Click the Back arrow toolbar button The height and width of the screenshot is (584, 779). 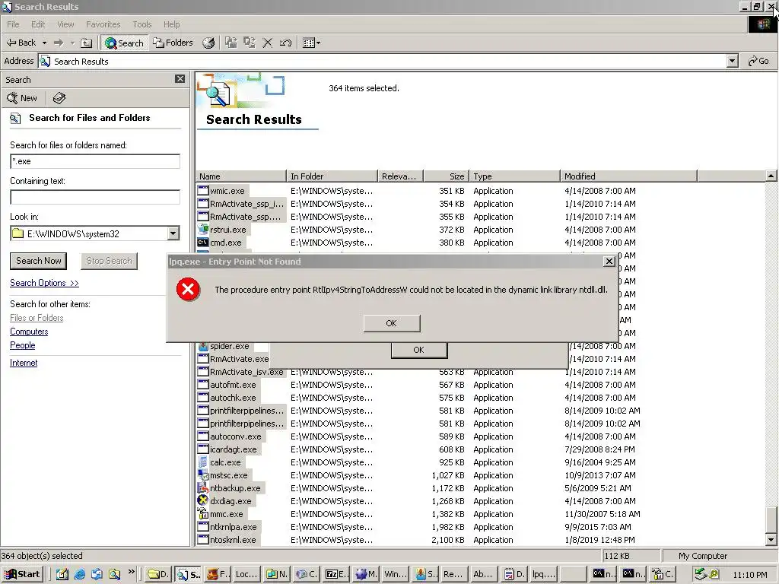pyautogui.click(x=21, y=43)
